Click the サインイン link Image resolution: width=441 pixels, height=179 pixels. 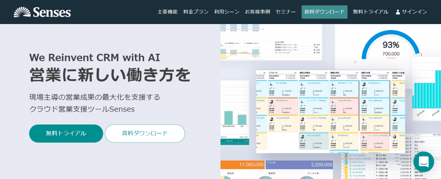(x=414, y=12)
